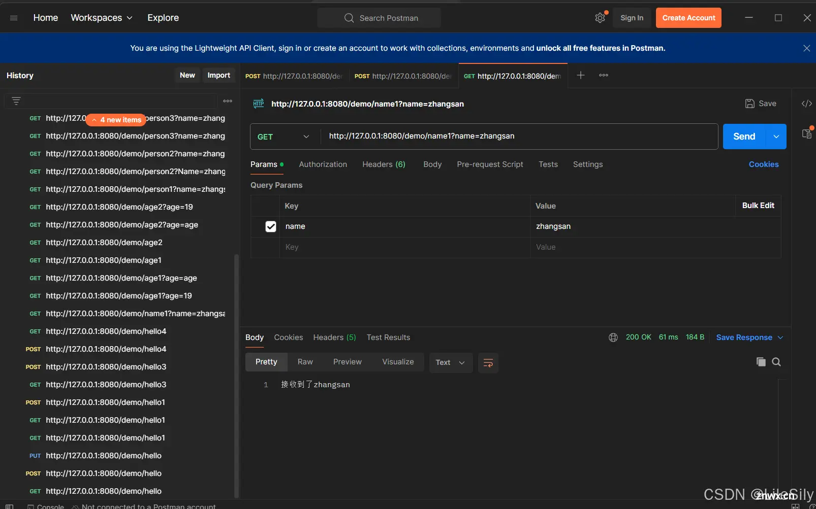Select the Pretty response view
This screenshot has height=509, width=816.
(266, 362)
